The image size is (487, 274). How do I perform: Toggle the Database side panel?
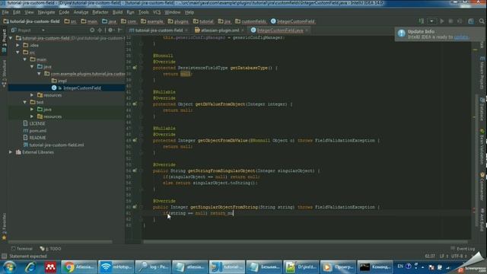[482, 109]
